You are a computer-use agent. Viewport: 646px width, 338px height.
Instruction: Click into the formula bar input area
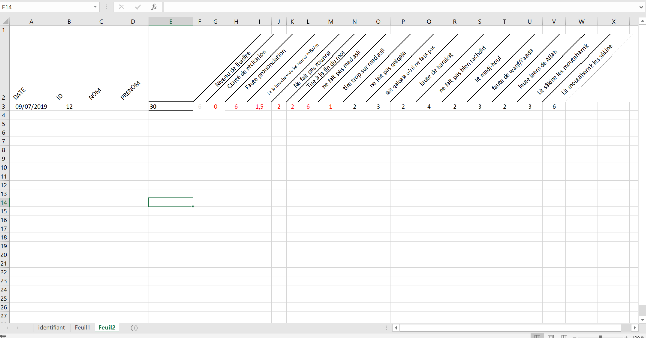(x=400, y=7)
